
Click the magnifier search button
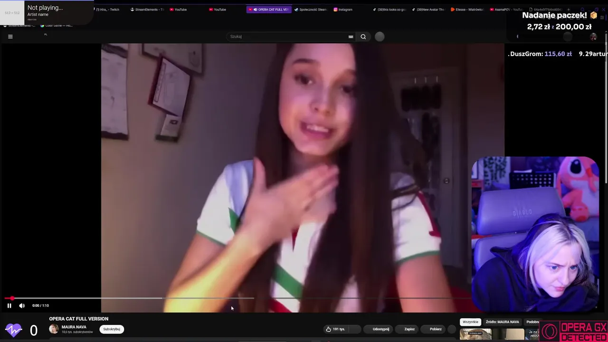(363, 37)
